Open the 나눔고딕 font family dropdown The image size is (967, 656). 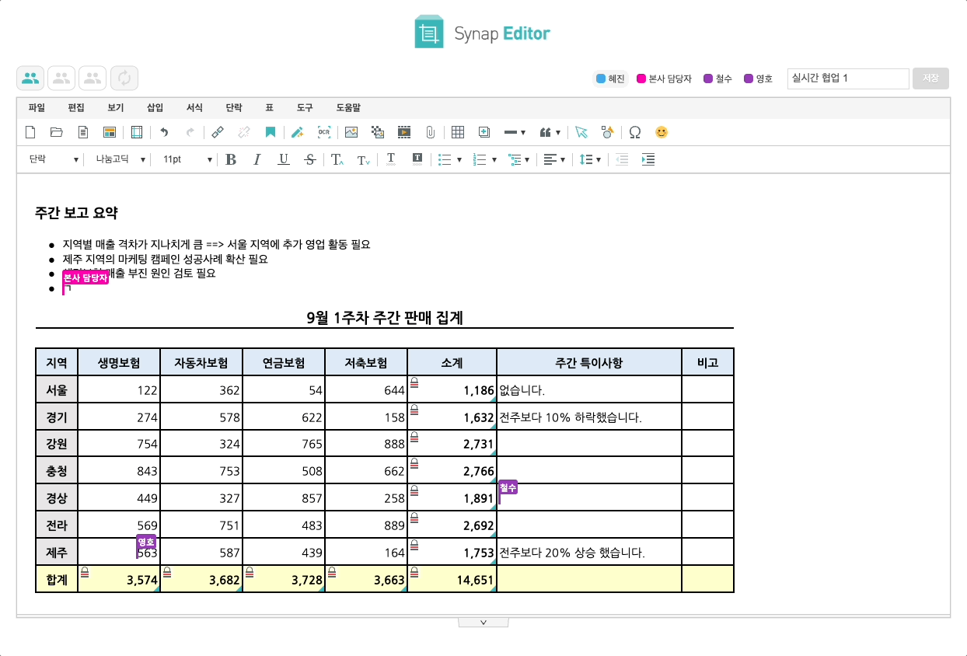(124, 159)
